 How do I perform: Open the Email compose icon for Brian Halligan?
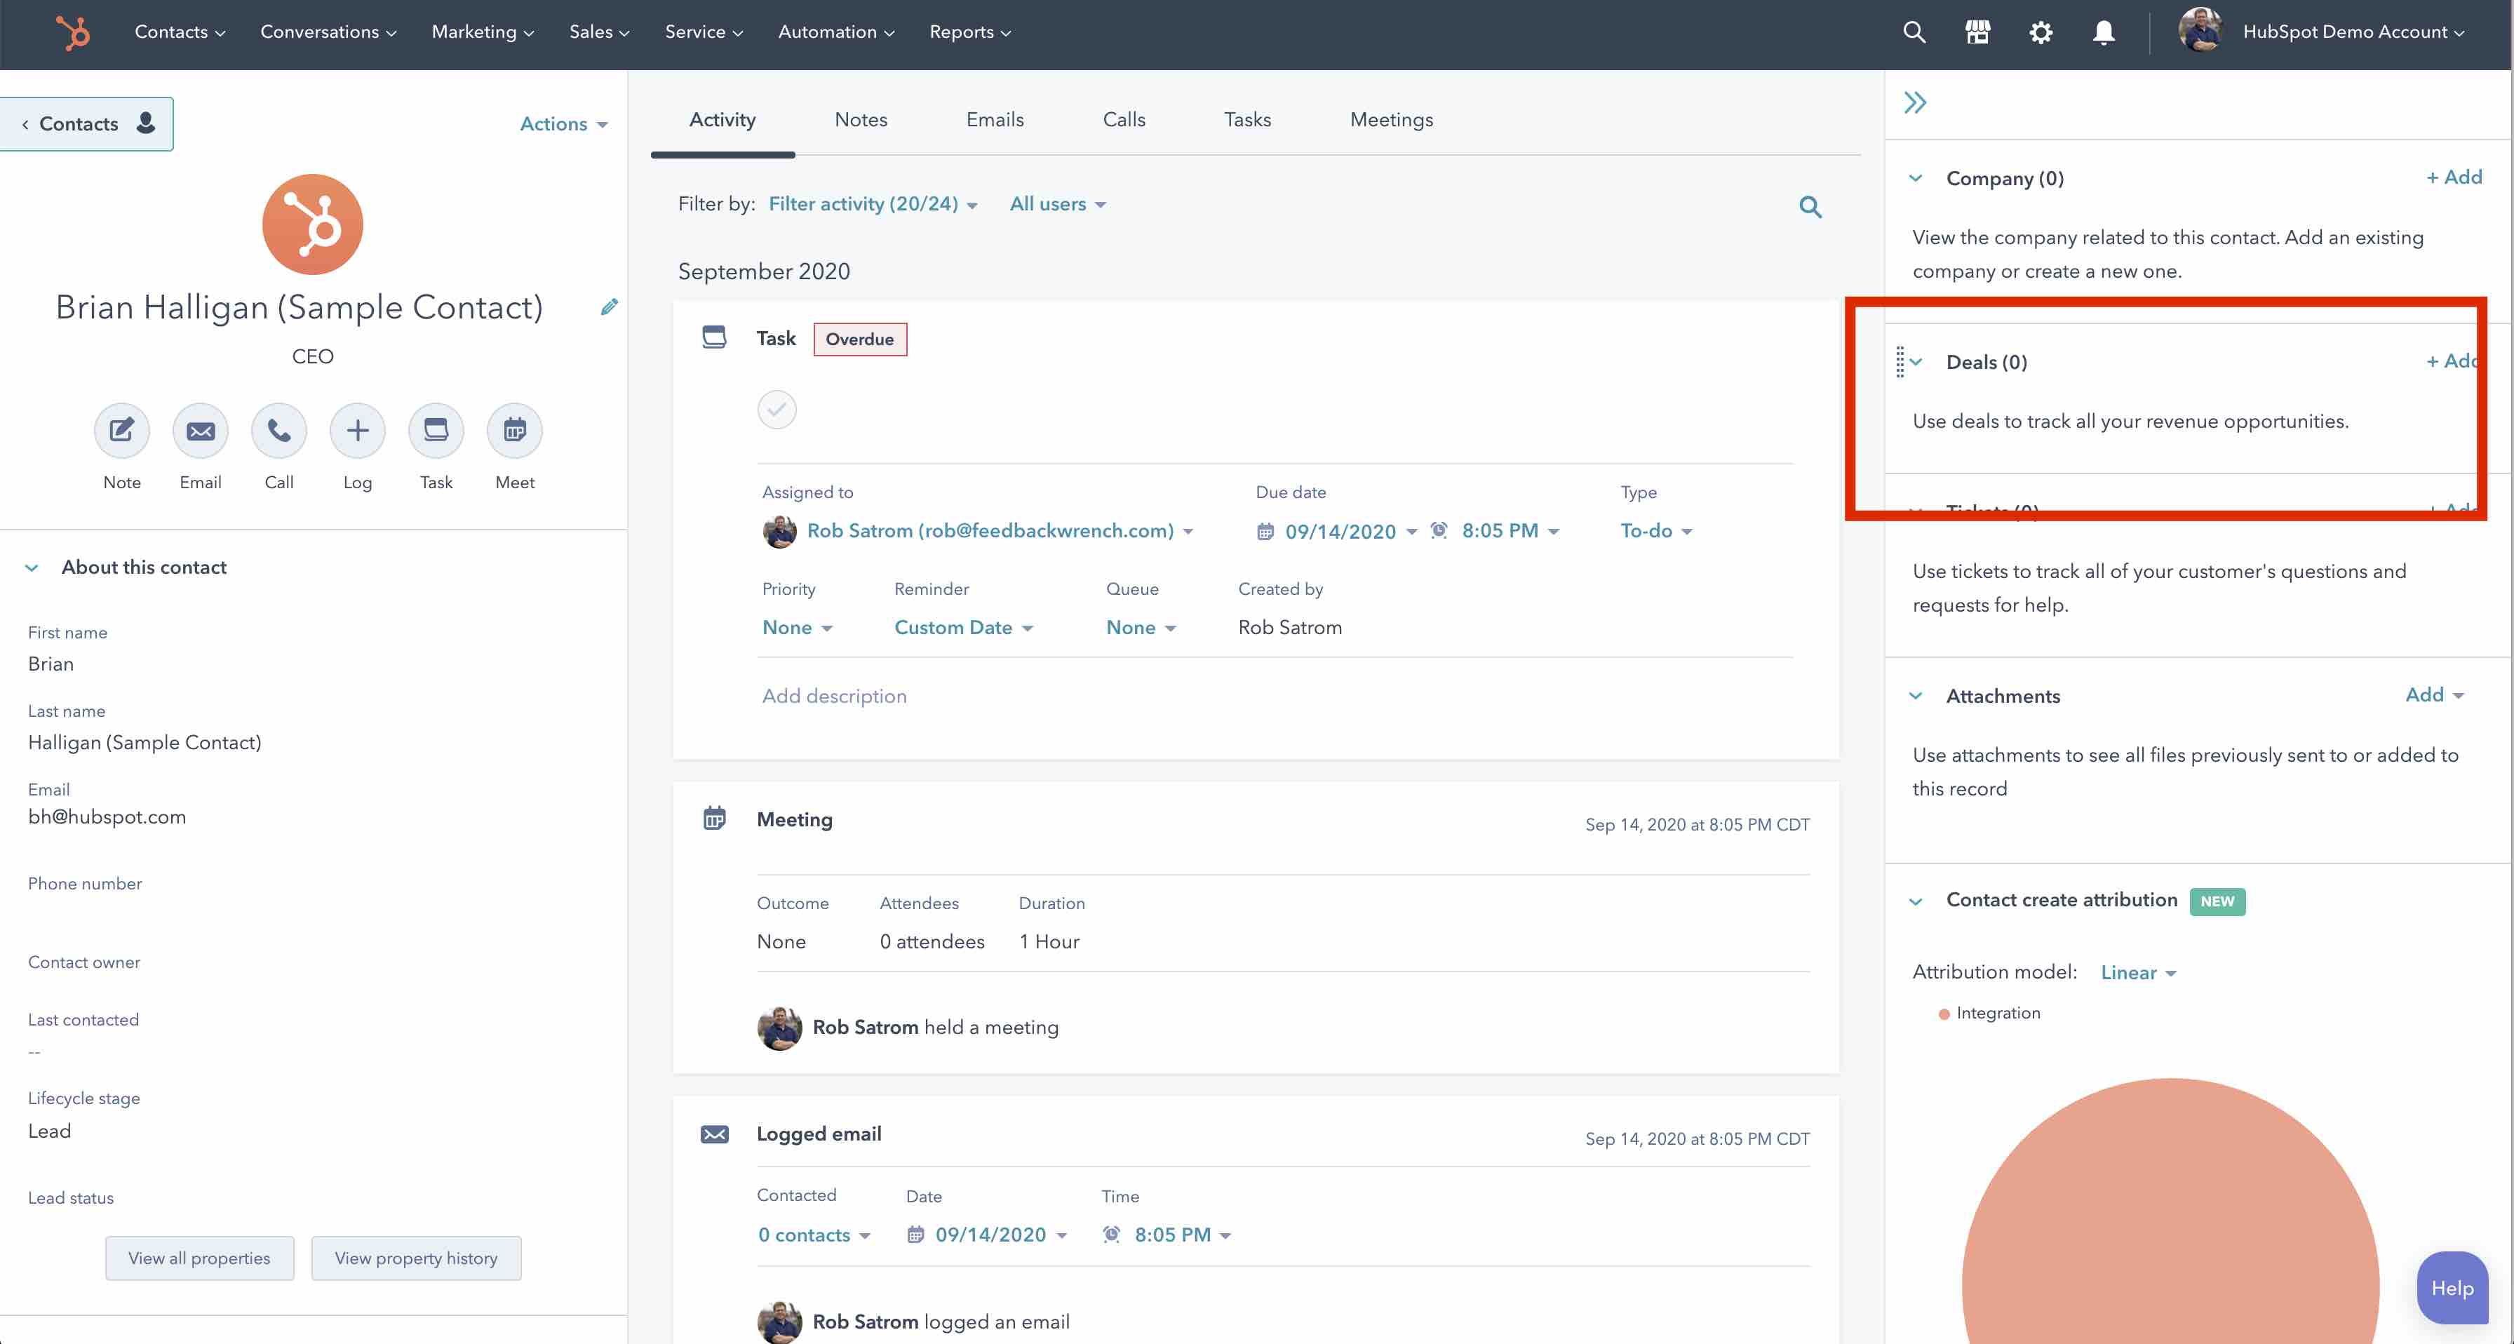tap(200, 429)
